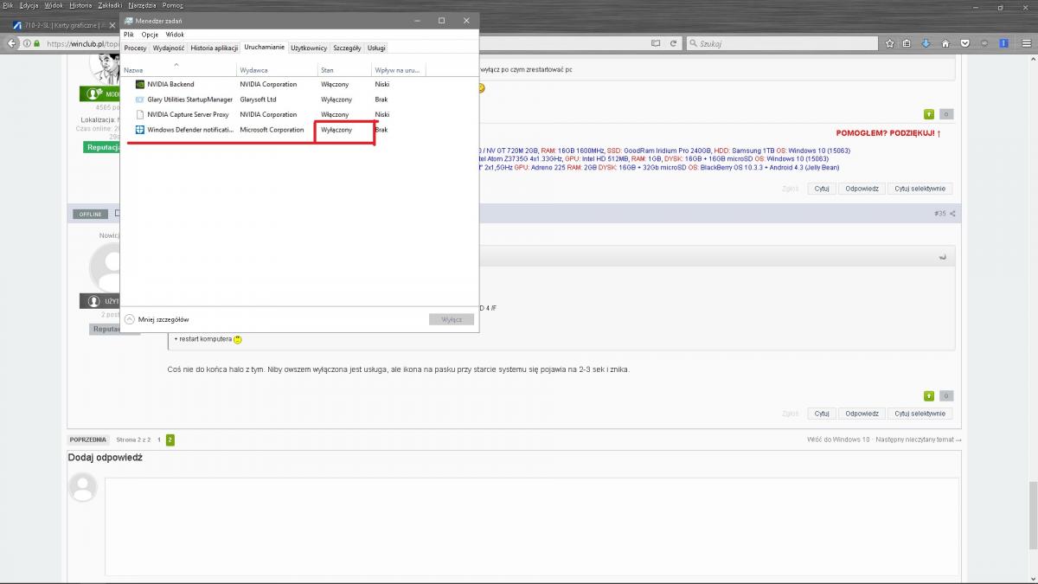The image size is (1038, 584).
Task: Switch to the Wydajność tab
Action: (169, 48)
